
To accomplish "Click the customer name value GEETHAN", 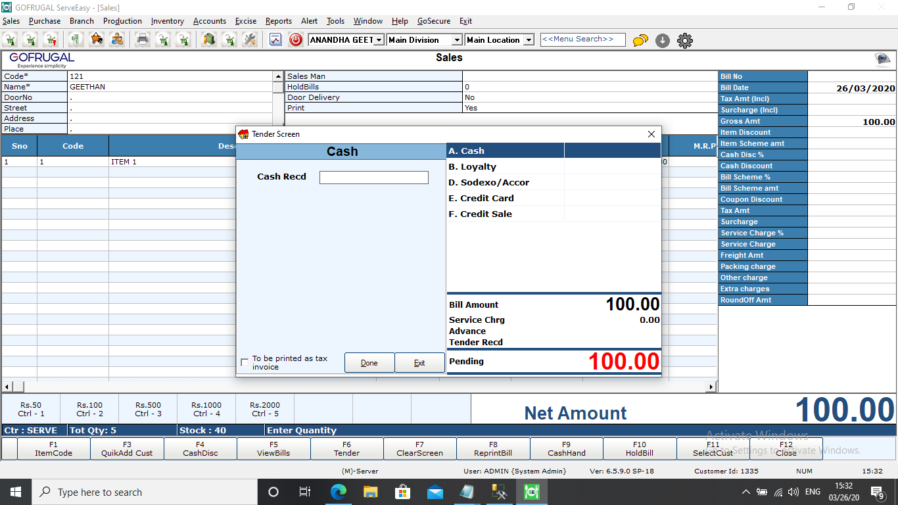I will (x=87, y=87).
